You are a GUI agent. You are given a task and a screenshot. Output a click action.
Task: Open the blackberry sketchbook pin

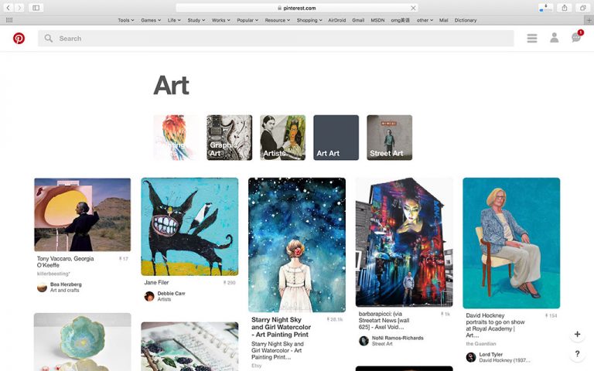tap(189, 346)
